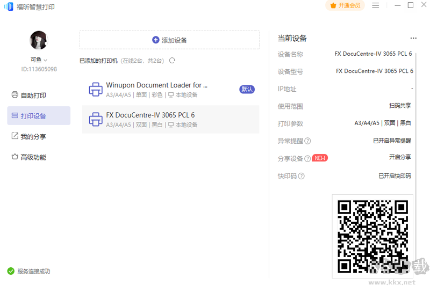Open help icon next to 快印码
The width and height of the screenshot is (430, 286).
(301, 176)
